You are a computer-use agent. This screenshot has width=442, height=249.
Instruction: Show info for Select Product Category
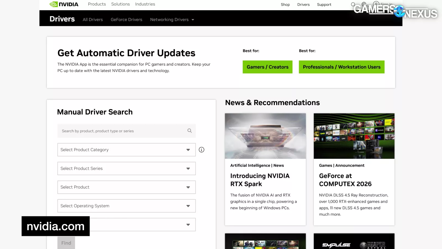click(202, 150)
